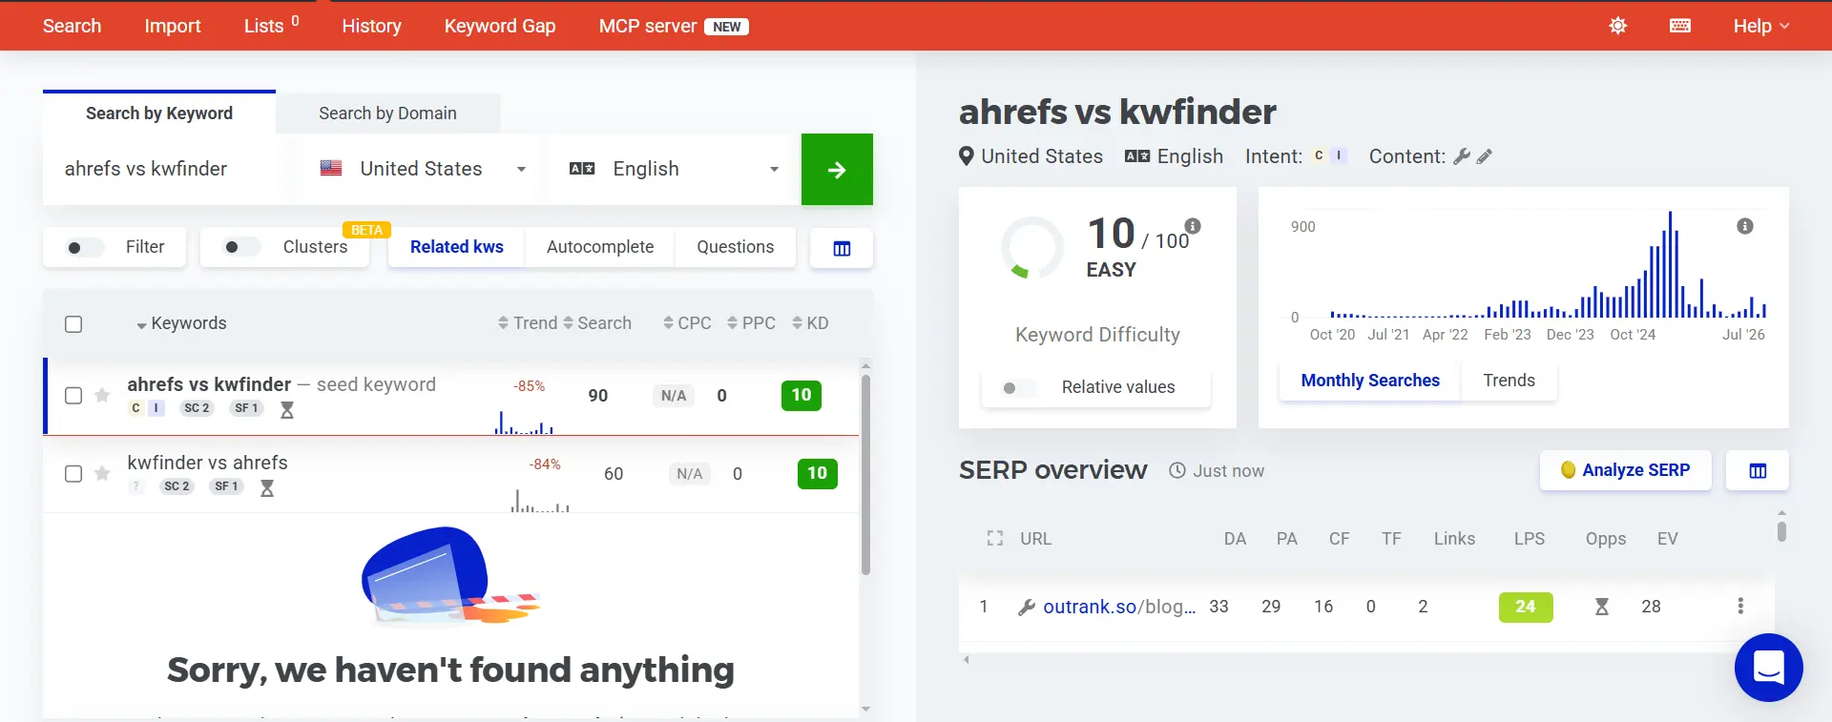1832x722 pixels.
Task: Select the Related kws tab
Action: (457, 247)
